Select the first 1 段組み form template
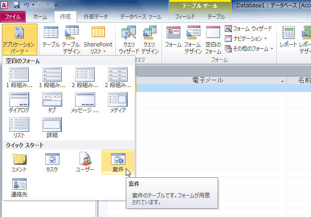 point(19,77)
